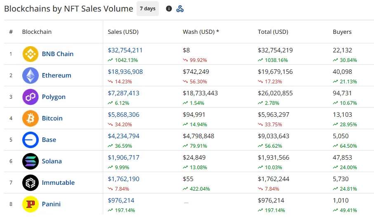The width and height of the screenshot is (374, 217).
Task: Click BNB Chain sales value $32,754,211
Action: (125, 50)
